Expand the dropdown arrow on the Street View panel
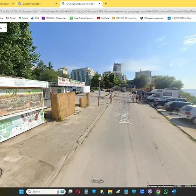This screenshot has width=196, height=196. [x=5, y=28]
